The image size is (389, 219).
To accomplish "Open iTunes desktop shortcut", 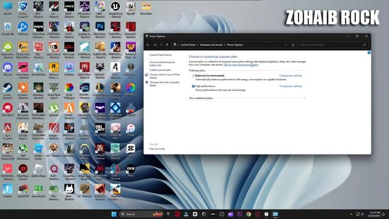I will [131, 130].
